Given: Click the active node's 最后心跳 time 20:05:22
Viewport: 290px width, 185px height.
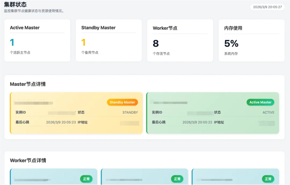Looking at the screenshot, I should [197, 122].
